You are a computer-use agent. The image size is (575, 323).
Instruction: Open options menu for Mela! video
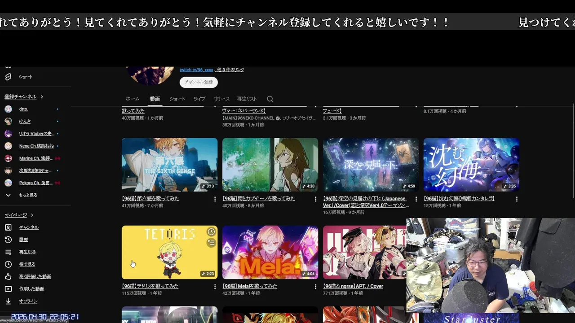tap(315, 287)
